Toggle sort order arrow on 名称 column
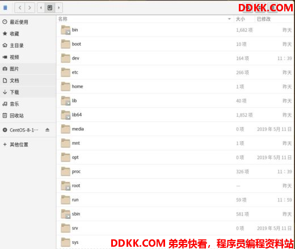The width and height of the screenshot is (295, 249). coord(229,19)
